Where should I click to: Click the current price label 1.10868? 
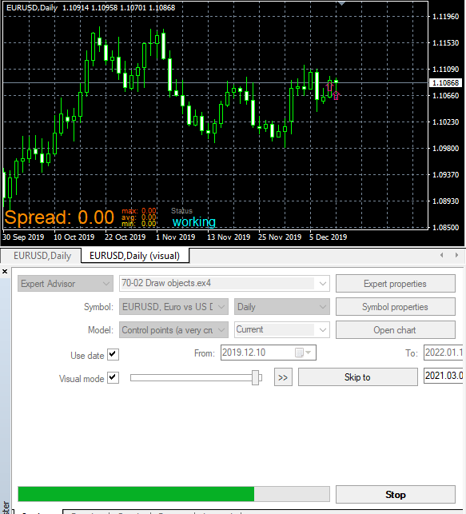click(x=445, y=82)
